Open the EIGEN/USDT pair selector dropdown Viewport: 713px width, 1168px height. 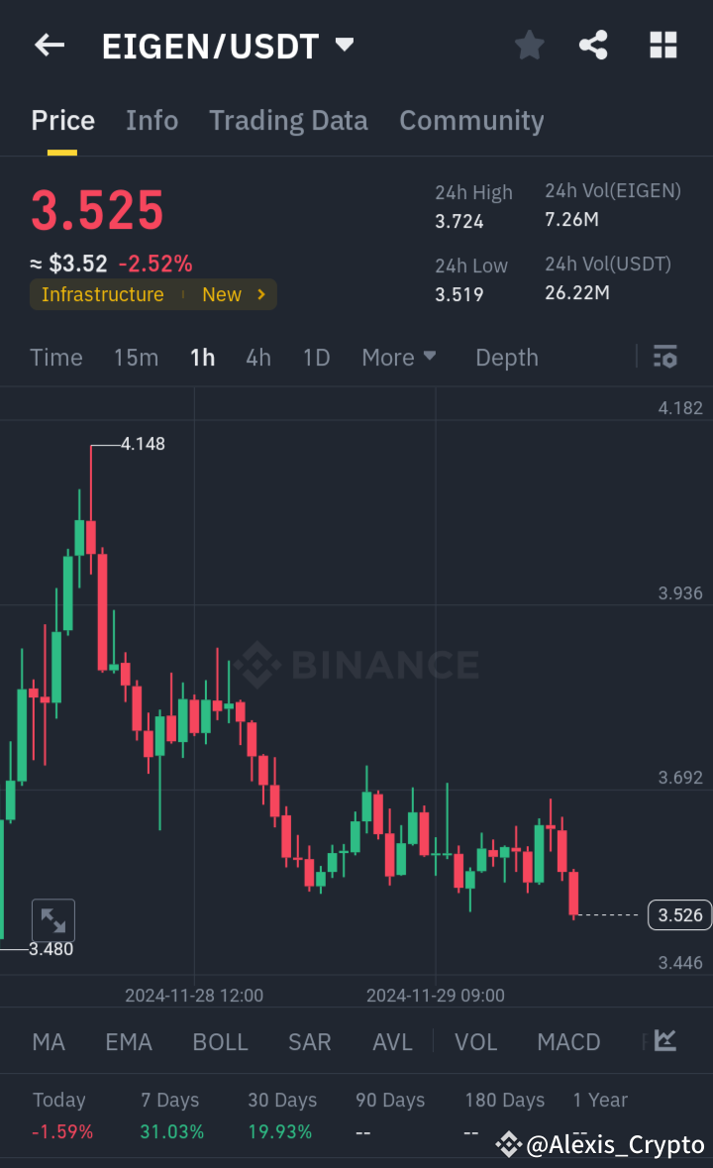tap(343, 45)
